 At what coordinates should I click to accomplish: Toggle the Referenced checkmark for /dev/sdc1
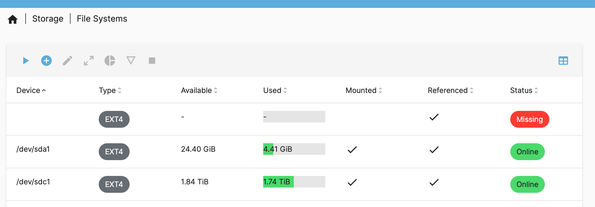point(434,182)
